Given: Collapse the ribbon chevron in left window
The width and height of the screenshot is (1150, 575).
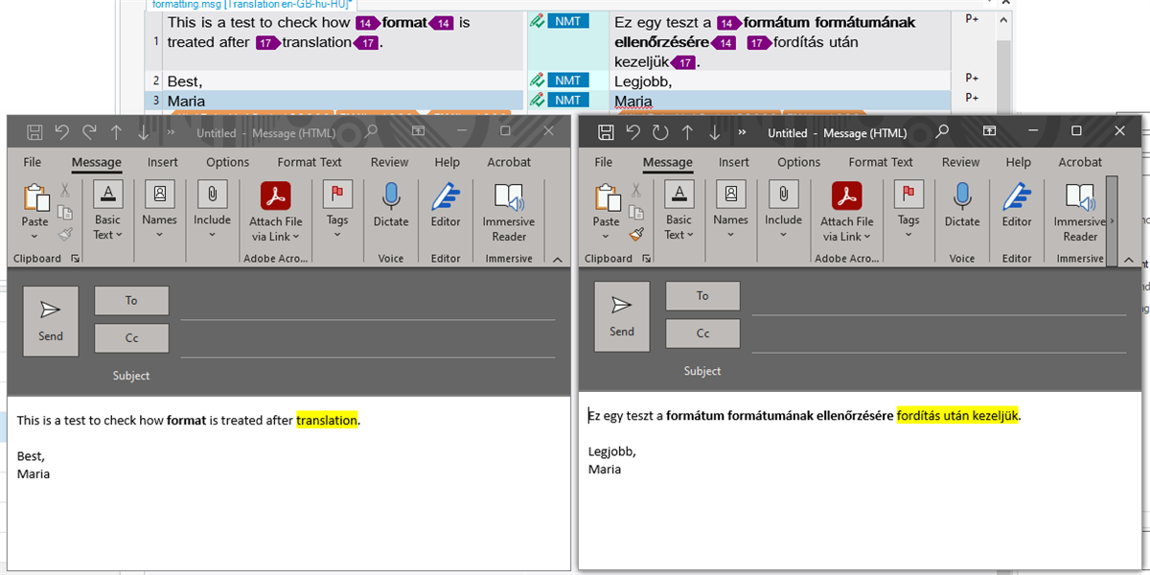Looking at the screenshot, I should tap(558, 259).
